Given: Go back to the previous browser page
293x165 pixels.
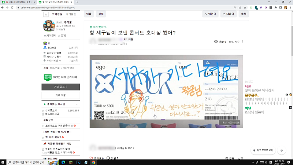Looking at the screenshot, I should pos(3,7).
